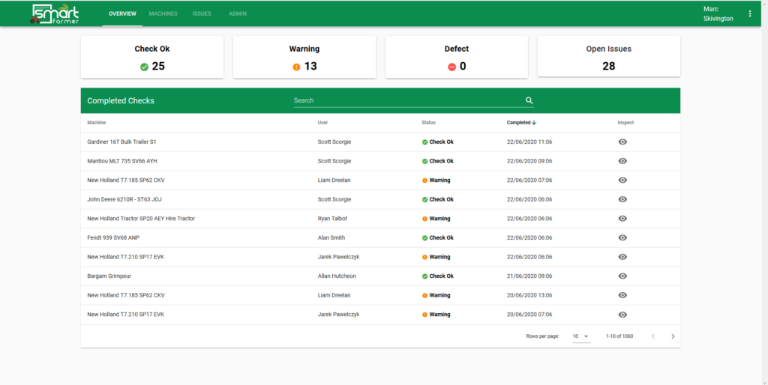Click the 1-10 of 1060 pagination text
The image size is (768, 385).
pos(619,336)
